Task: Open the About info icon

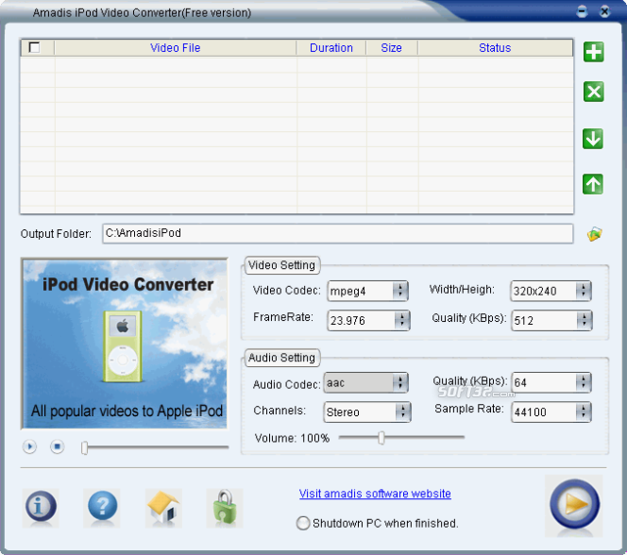Action: coord(41,507)
